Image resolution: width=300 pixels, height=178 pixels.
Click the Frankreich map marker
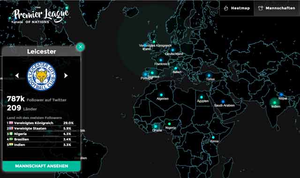tap(161, 60)
